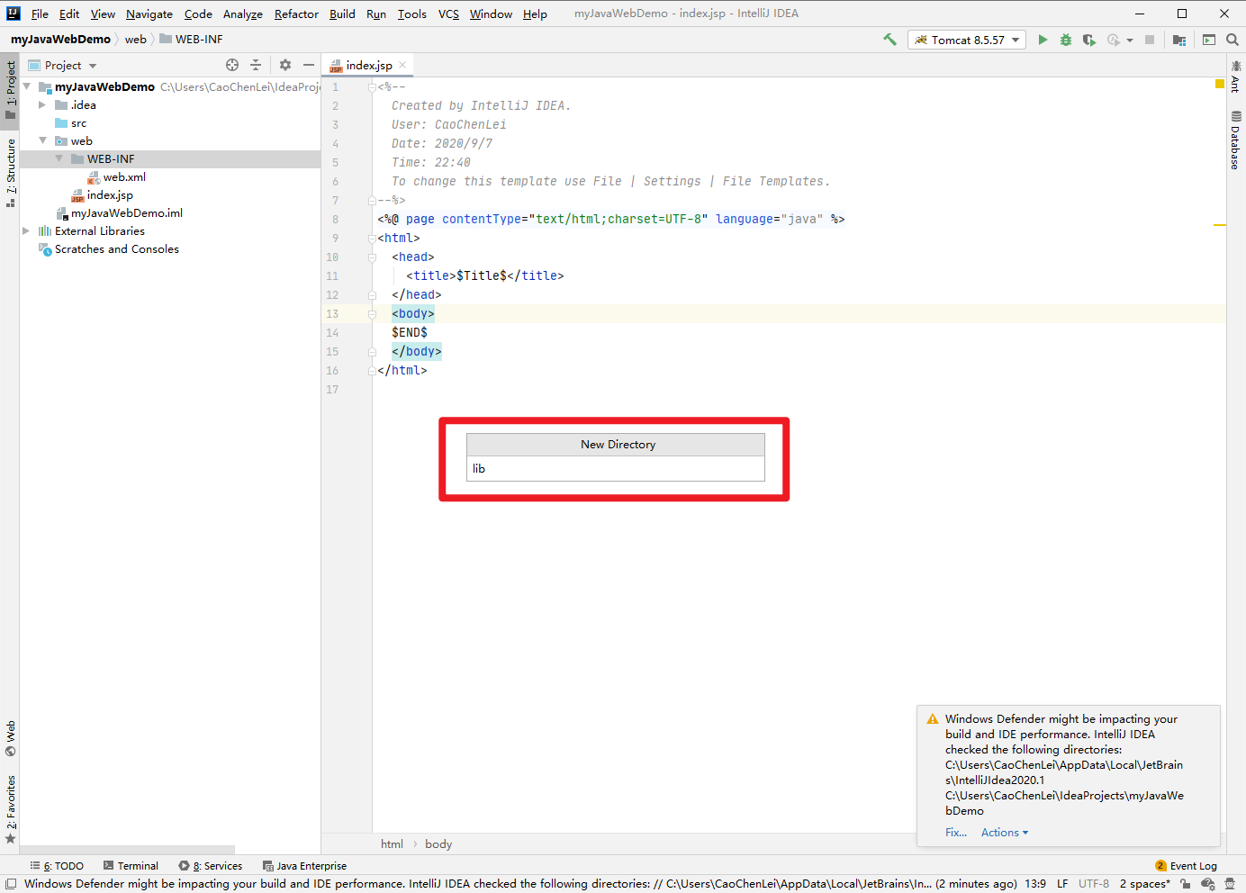Click the body breadcrumb below editor
1246x893 pixels.
pyautogui.click(x=438, y=844)
